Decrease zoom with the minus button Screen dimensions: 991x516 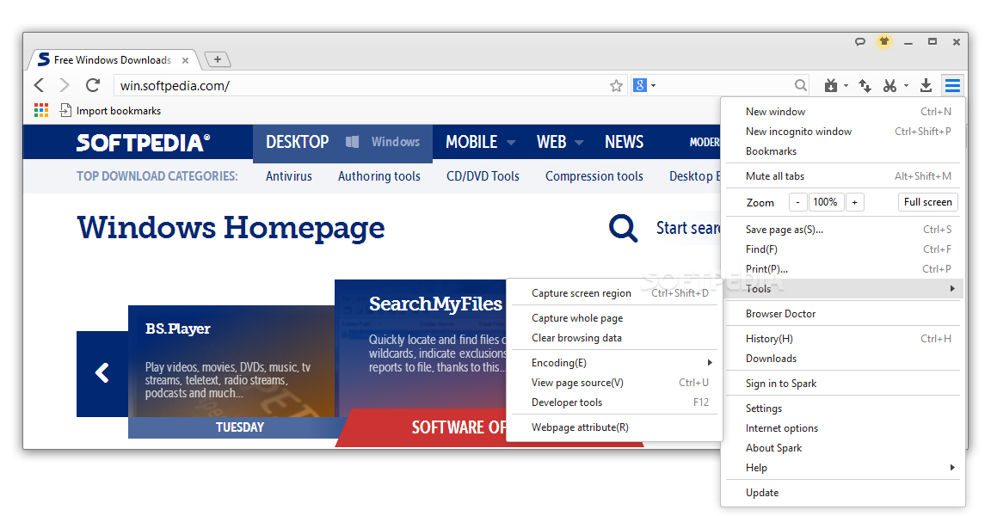point(797,202)
